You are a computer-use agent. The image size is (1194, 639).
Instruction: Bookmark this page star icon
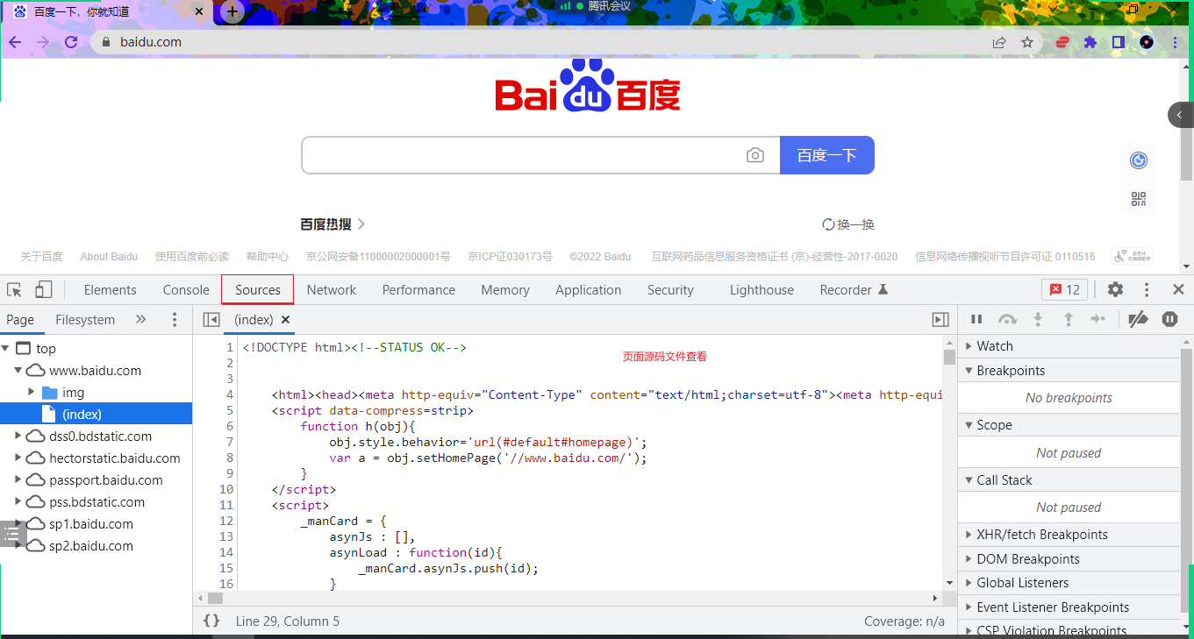1027,42
